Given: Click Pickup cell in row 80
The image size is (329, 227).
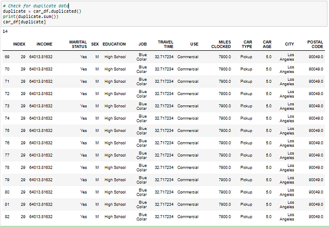Looking at the screenshot, I should click(x=246, y=192).
